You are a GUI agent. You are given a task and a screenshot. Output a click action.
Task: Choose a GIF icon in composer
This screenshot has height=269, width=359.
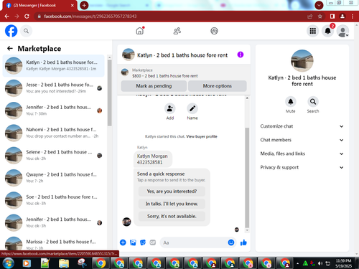tap(153, 242)
